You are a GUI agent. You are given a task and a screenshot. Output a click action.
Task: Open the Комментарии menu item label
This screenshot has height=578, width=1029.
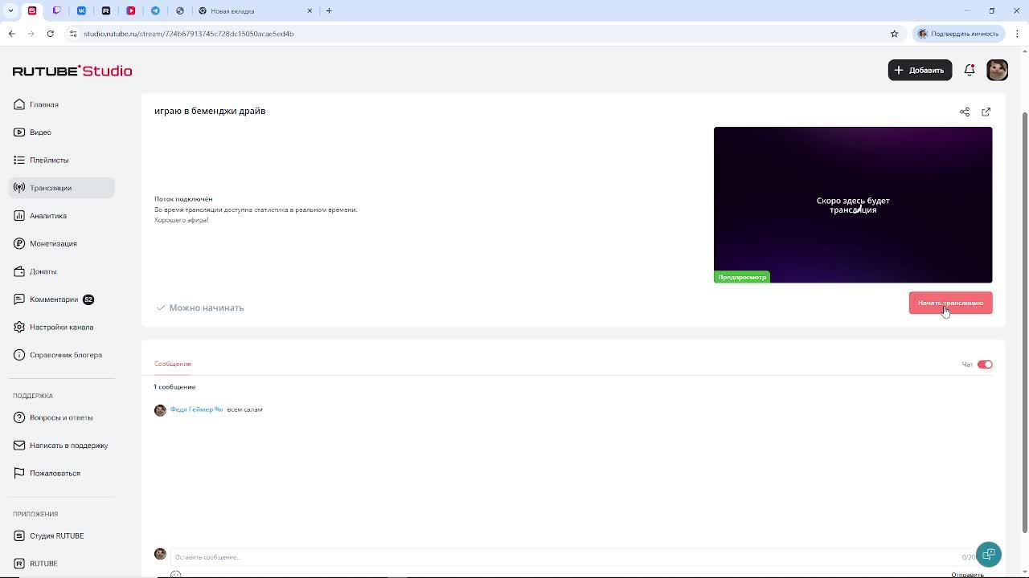(54, 299)
